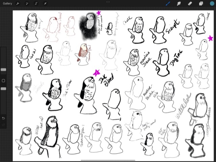216x162 pixels.
Task: Select the Eraser tool
Action: 190,3
